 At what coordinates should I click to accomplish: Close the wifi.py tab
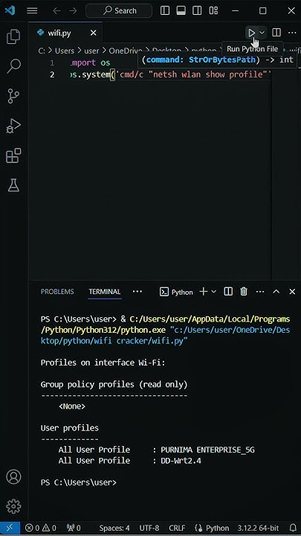pos(93,33)
